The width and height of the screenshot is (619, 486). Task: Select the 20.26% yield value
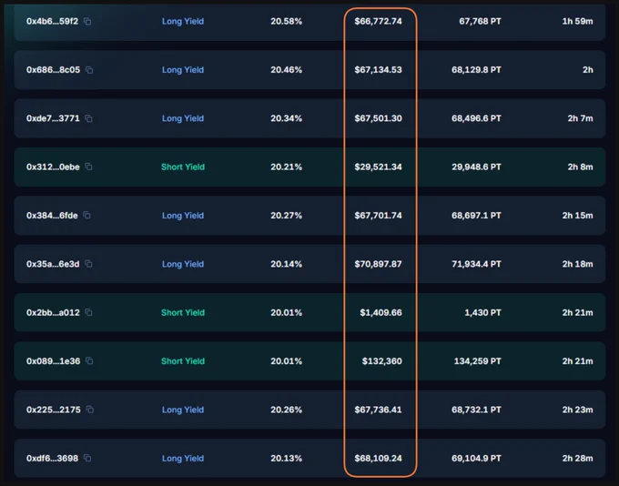click(286, 410)
